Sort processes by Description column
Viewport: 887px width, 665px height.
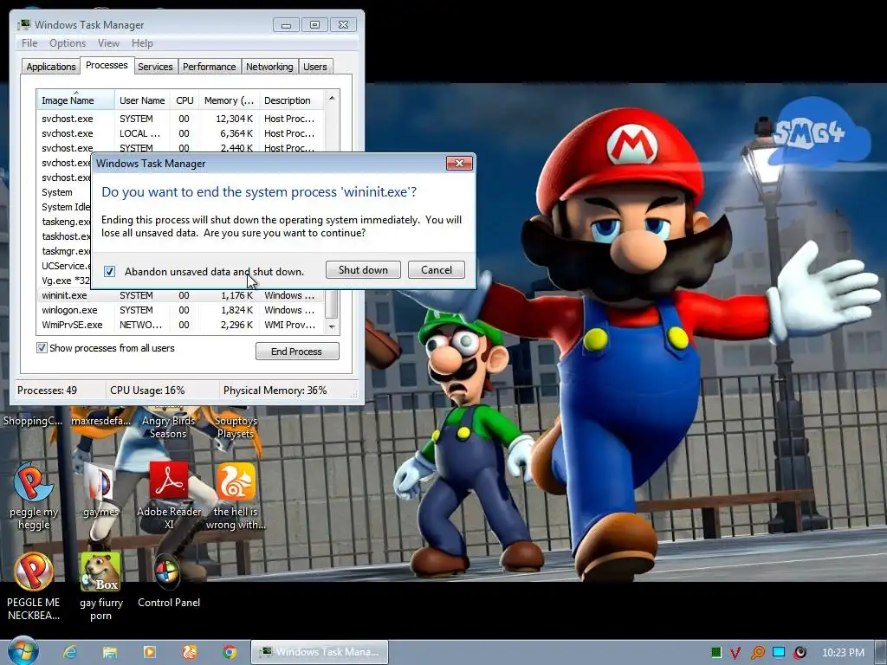pos(291,100)
